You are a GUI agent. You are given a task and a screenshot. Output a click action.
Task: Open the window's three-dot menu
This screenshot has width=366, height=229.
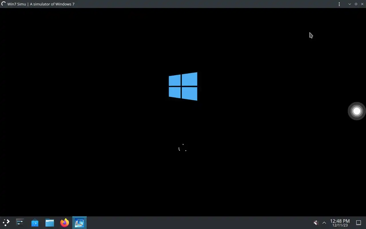(339, 4)
